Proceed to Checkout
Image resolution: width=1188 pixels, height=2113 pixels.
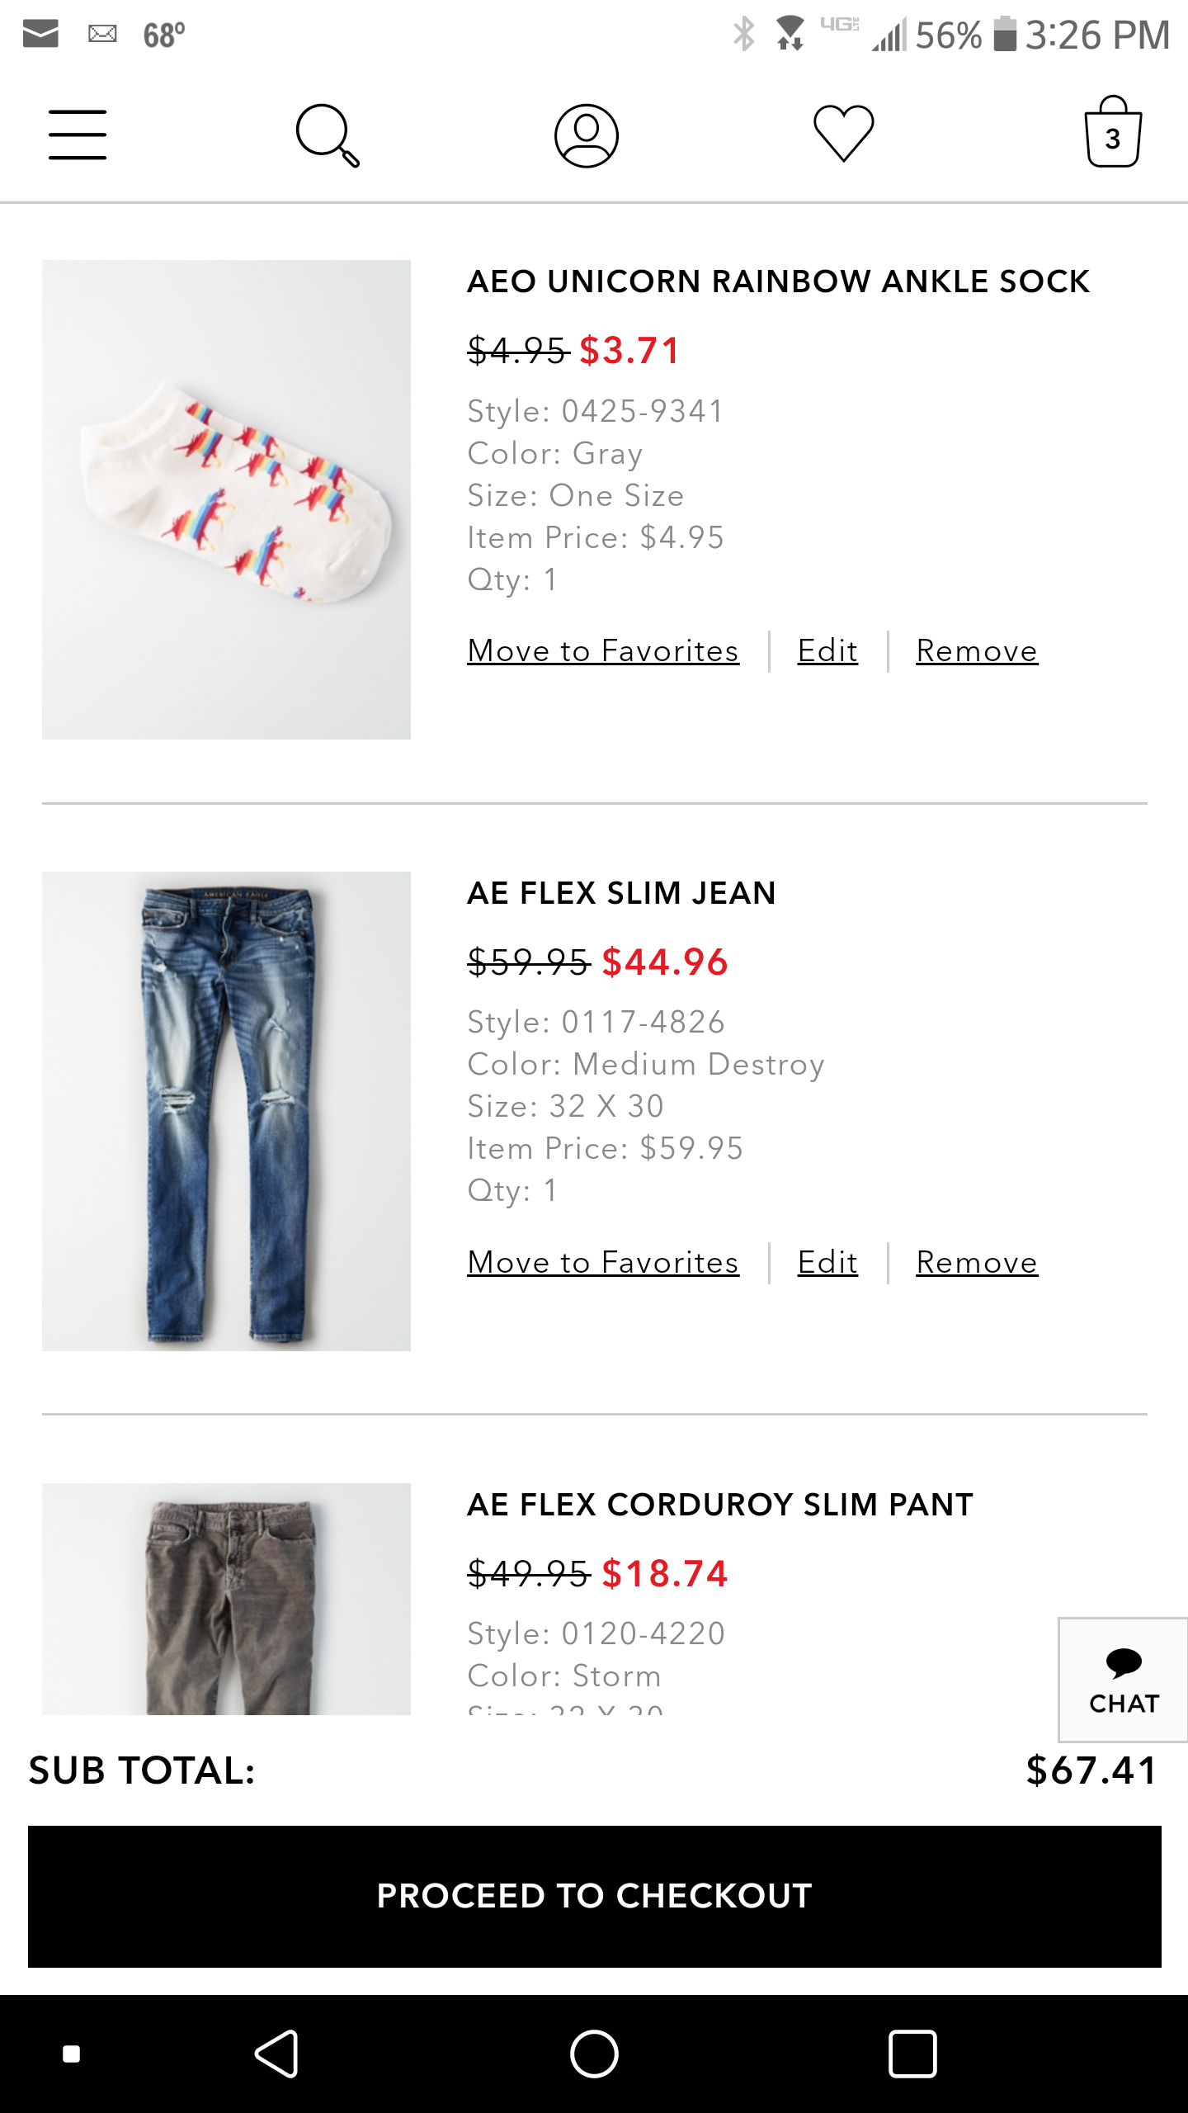click(x=594, y=1896)
